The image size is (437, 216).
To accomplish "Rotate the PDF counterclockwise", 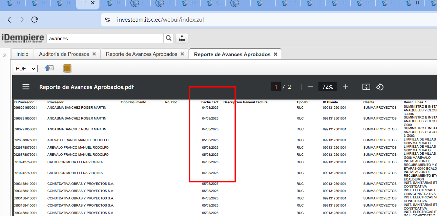I will coord(380,87).
